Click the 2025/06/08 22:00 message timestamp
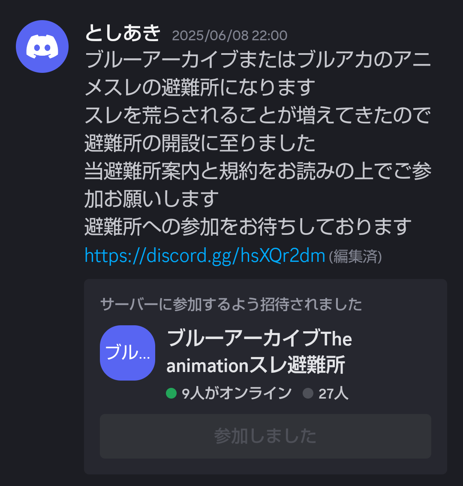Image resolution: width=463 pixels, height=486 pixels. (x=229, y=35)
